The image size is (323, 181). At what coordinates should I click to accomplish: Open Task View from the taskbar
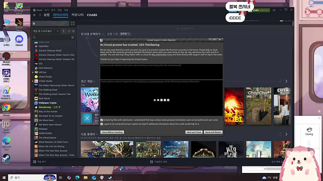coord(61,178)
